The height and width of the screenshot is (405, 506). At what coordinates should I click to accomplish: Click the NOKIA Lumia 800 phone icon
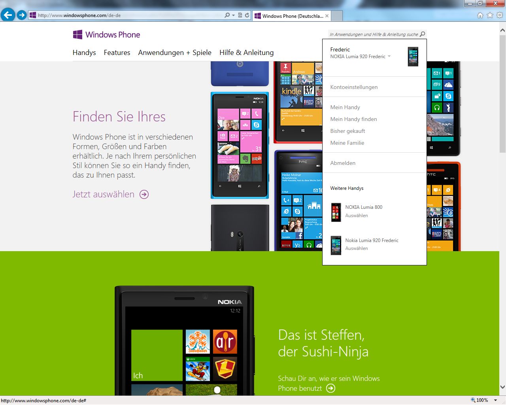tap(336, 212)
